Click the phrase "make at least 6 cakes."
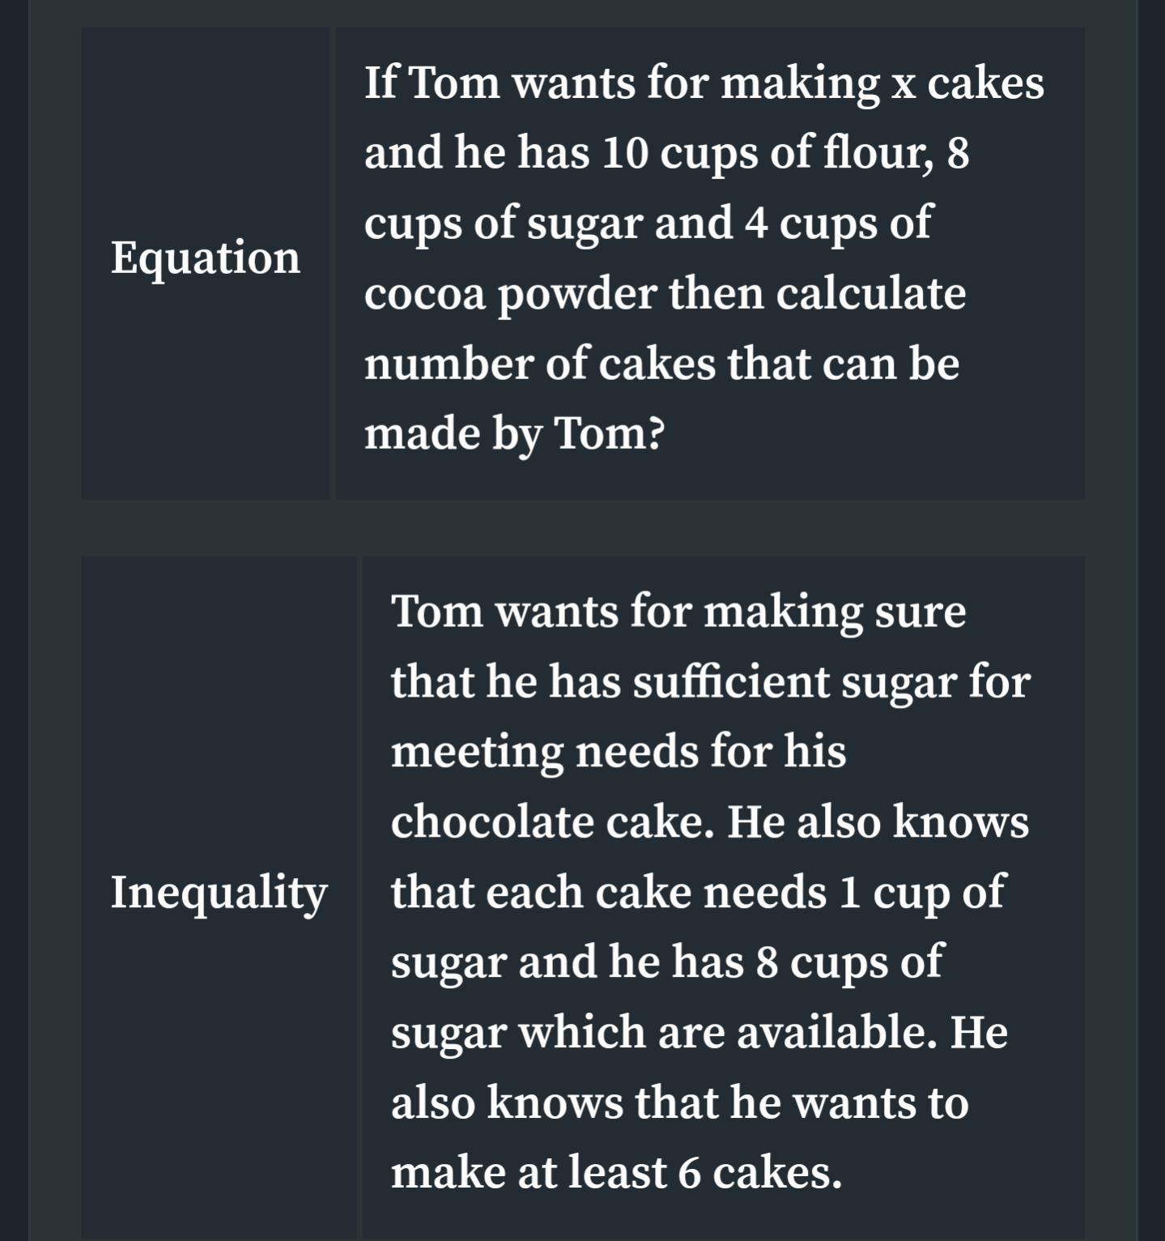The height and width of the screenshot is (1241, 1165). click(x=617, y=1173)
